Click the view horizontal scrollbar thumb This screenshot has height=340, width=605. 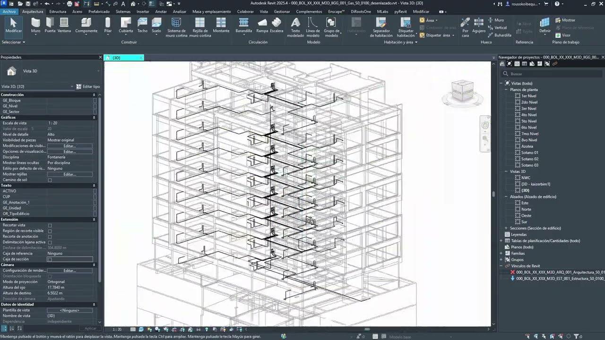pyautogui.click(x=367, y=329)
